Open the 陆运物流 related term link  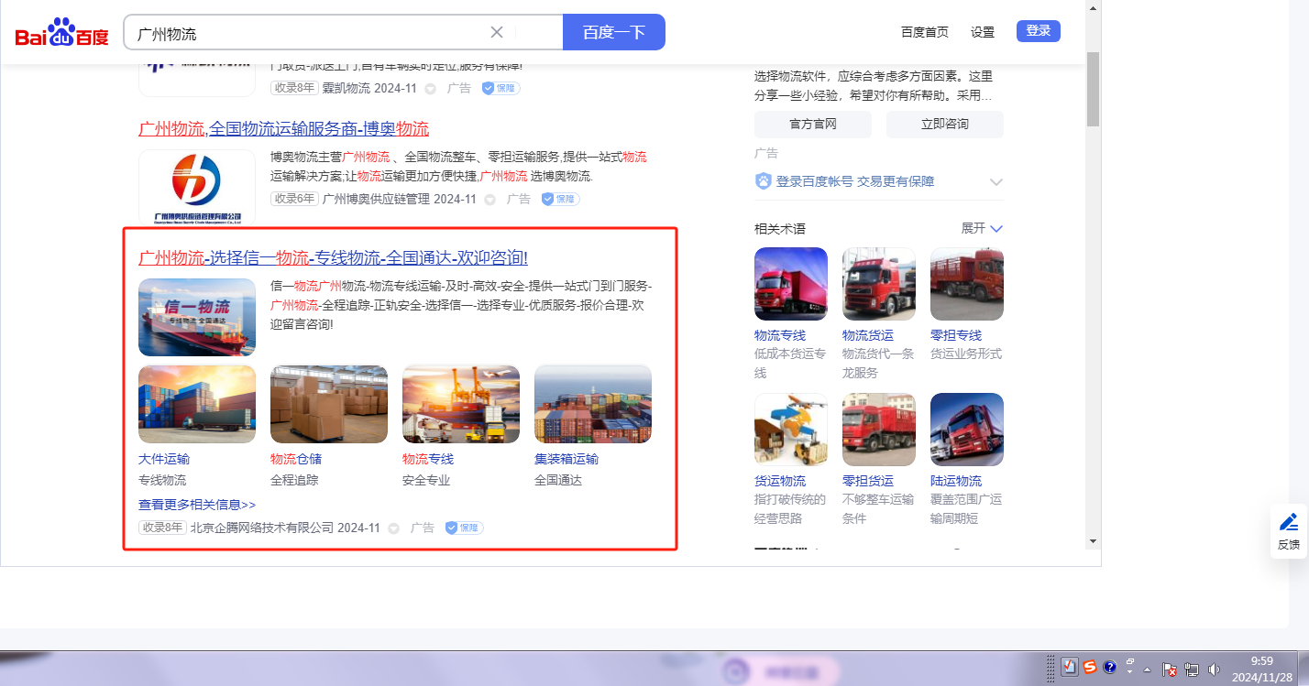(x=956, y=481)
